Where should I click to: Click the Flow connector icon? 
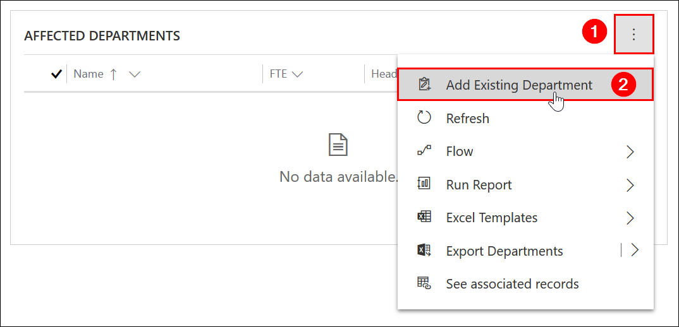pos(424,151)
